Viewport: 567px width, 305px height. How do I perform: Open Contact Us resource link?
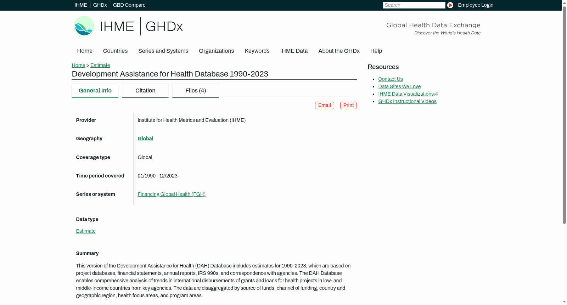point(391,79)
